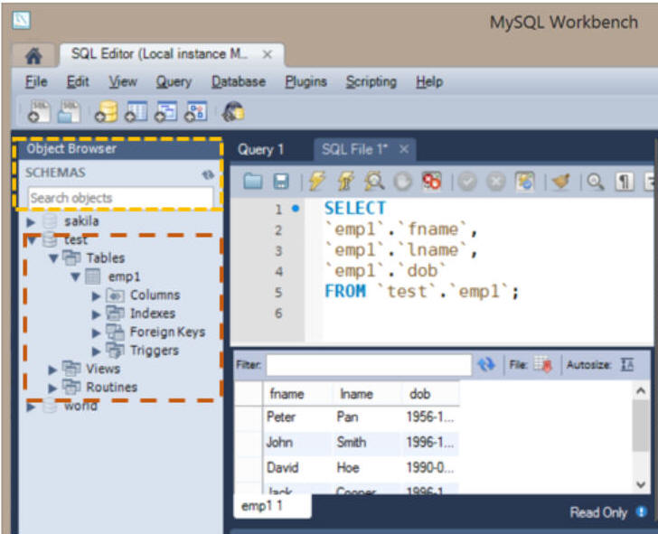Image resolution: width=658 pixels, height=534 pixels.
Task: Expand the Triggers node
Action: click(96, 351)
